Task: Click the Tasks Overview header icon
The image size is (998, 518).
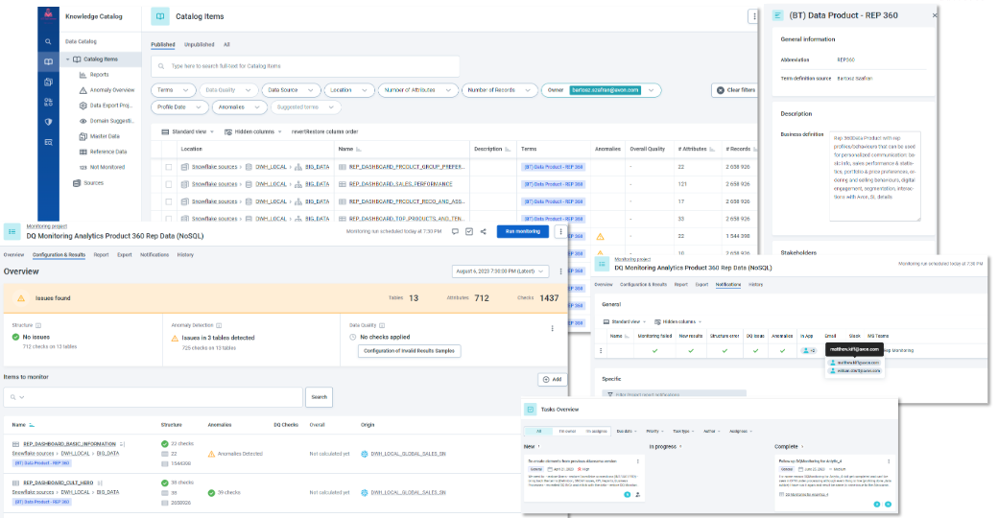Action: [530, 410]
